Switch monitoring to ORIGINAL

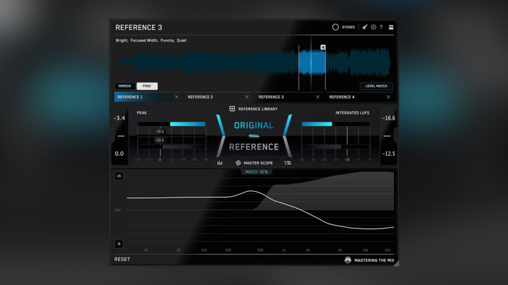pyautogui.click(x=254, y=125)
